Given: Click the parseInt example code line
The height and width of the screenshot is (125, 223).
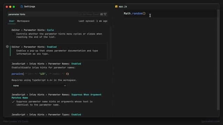Looking at the screenshot, I should coord(40,74).
